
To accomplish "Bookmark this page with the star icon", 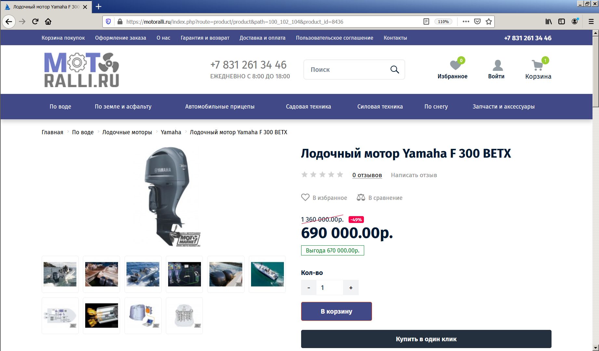I will 488,22.
